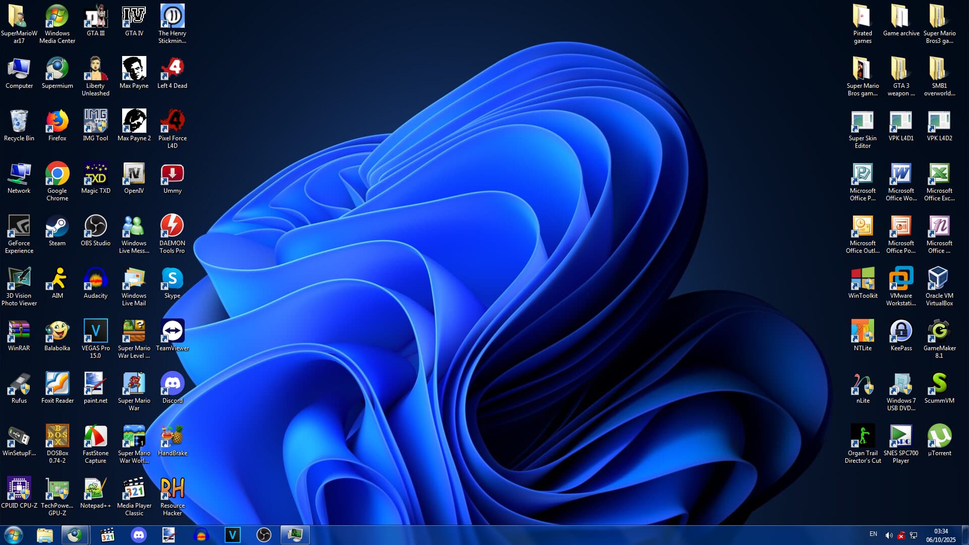Open the Balabolka desktop icon
The image size is (969, 545).
tap(57, 336)
